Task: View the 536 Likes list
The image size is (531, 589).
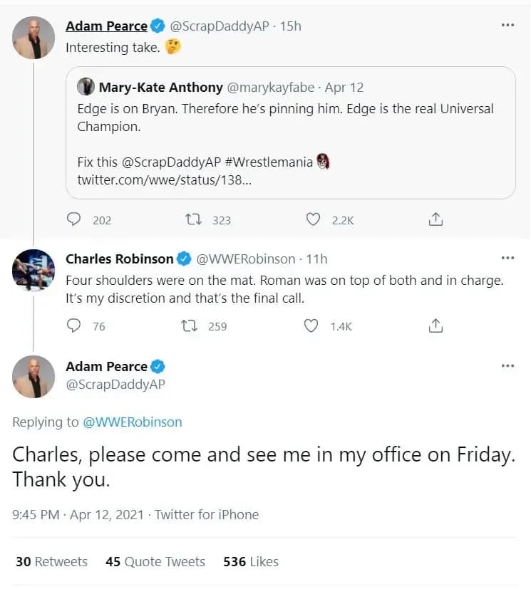Action: (251, 562)
